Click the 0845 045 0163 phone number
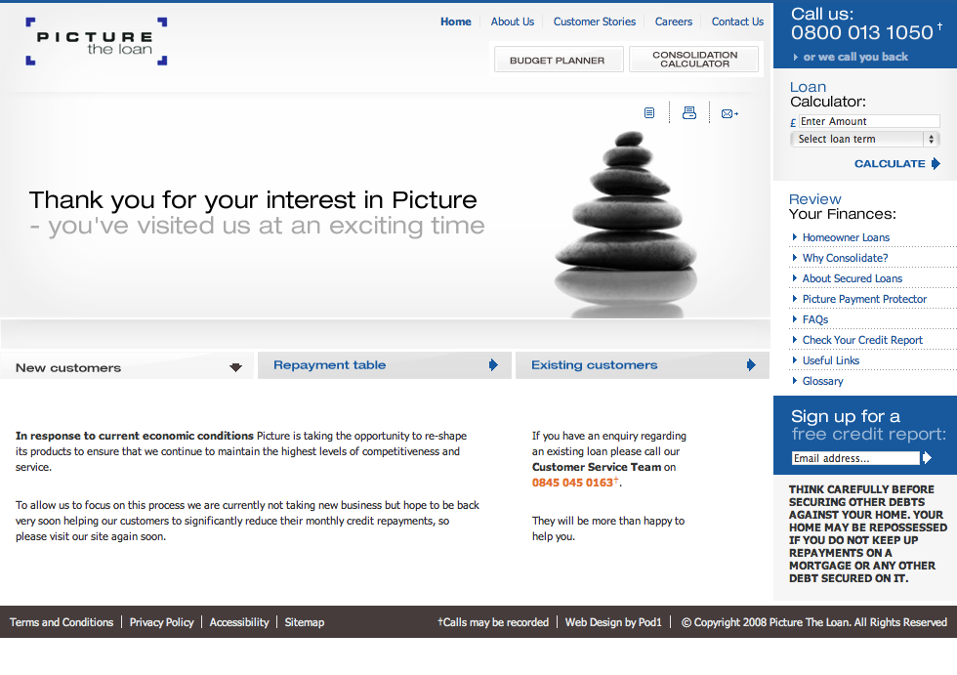The height and width of the screenshot is (675, 957). [572, 483]
